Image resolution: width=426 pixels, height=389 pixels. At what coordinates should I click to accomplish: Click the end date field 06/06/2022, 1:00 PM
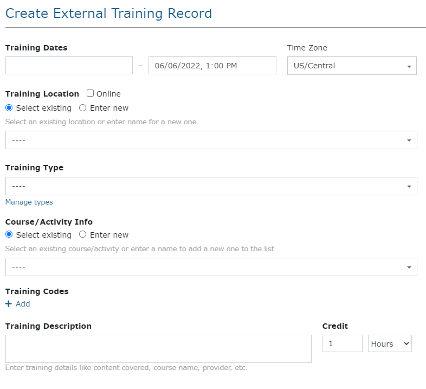[212, 65]
